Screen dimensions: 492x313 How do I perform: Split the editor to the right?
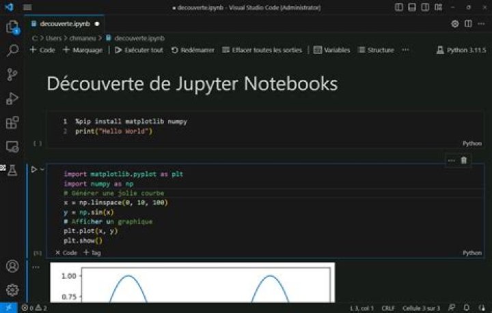click(468, 24)
